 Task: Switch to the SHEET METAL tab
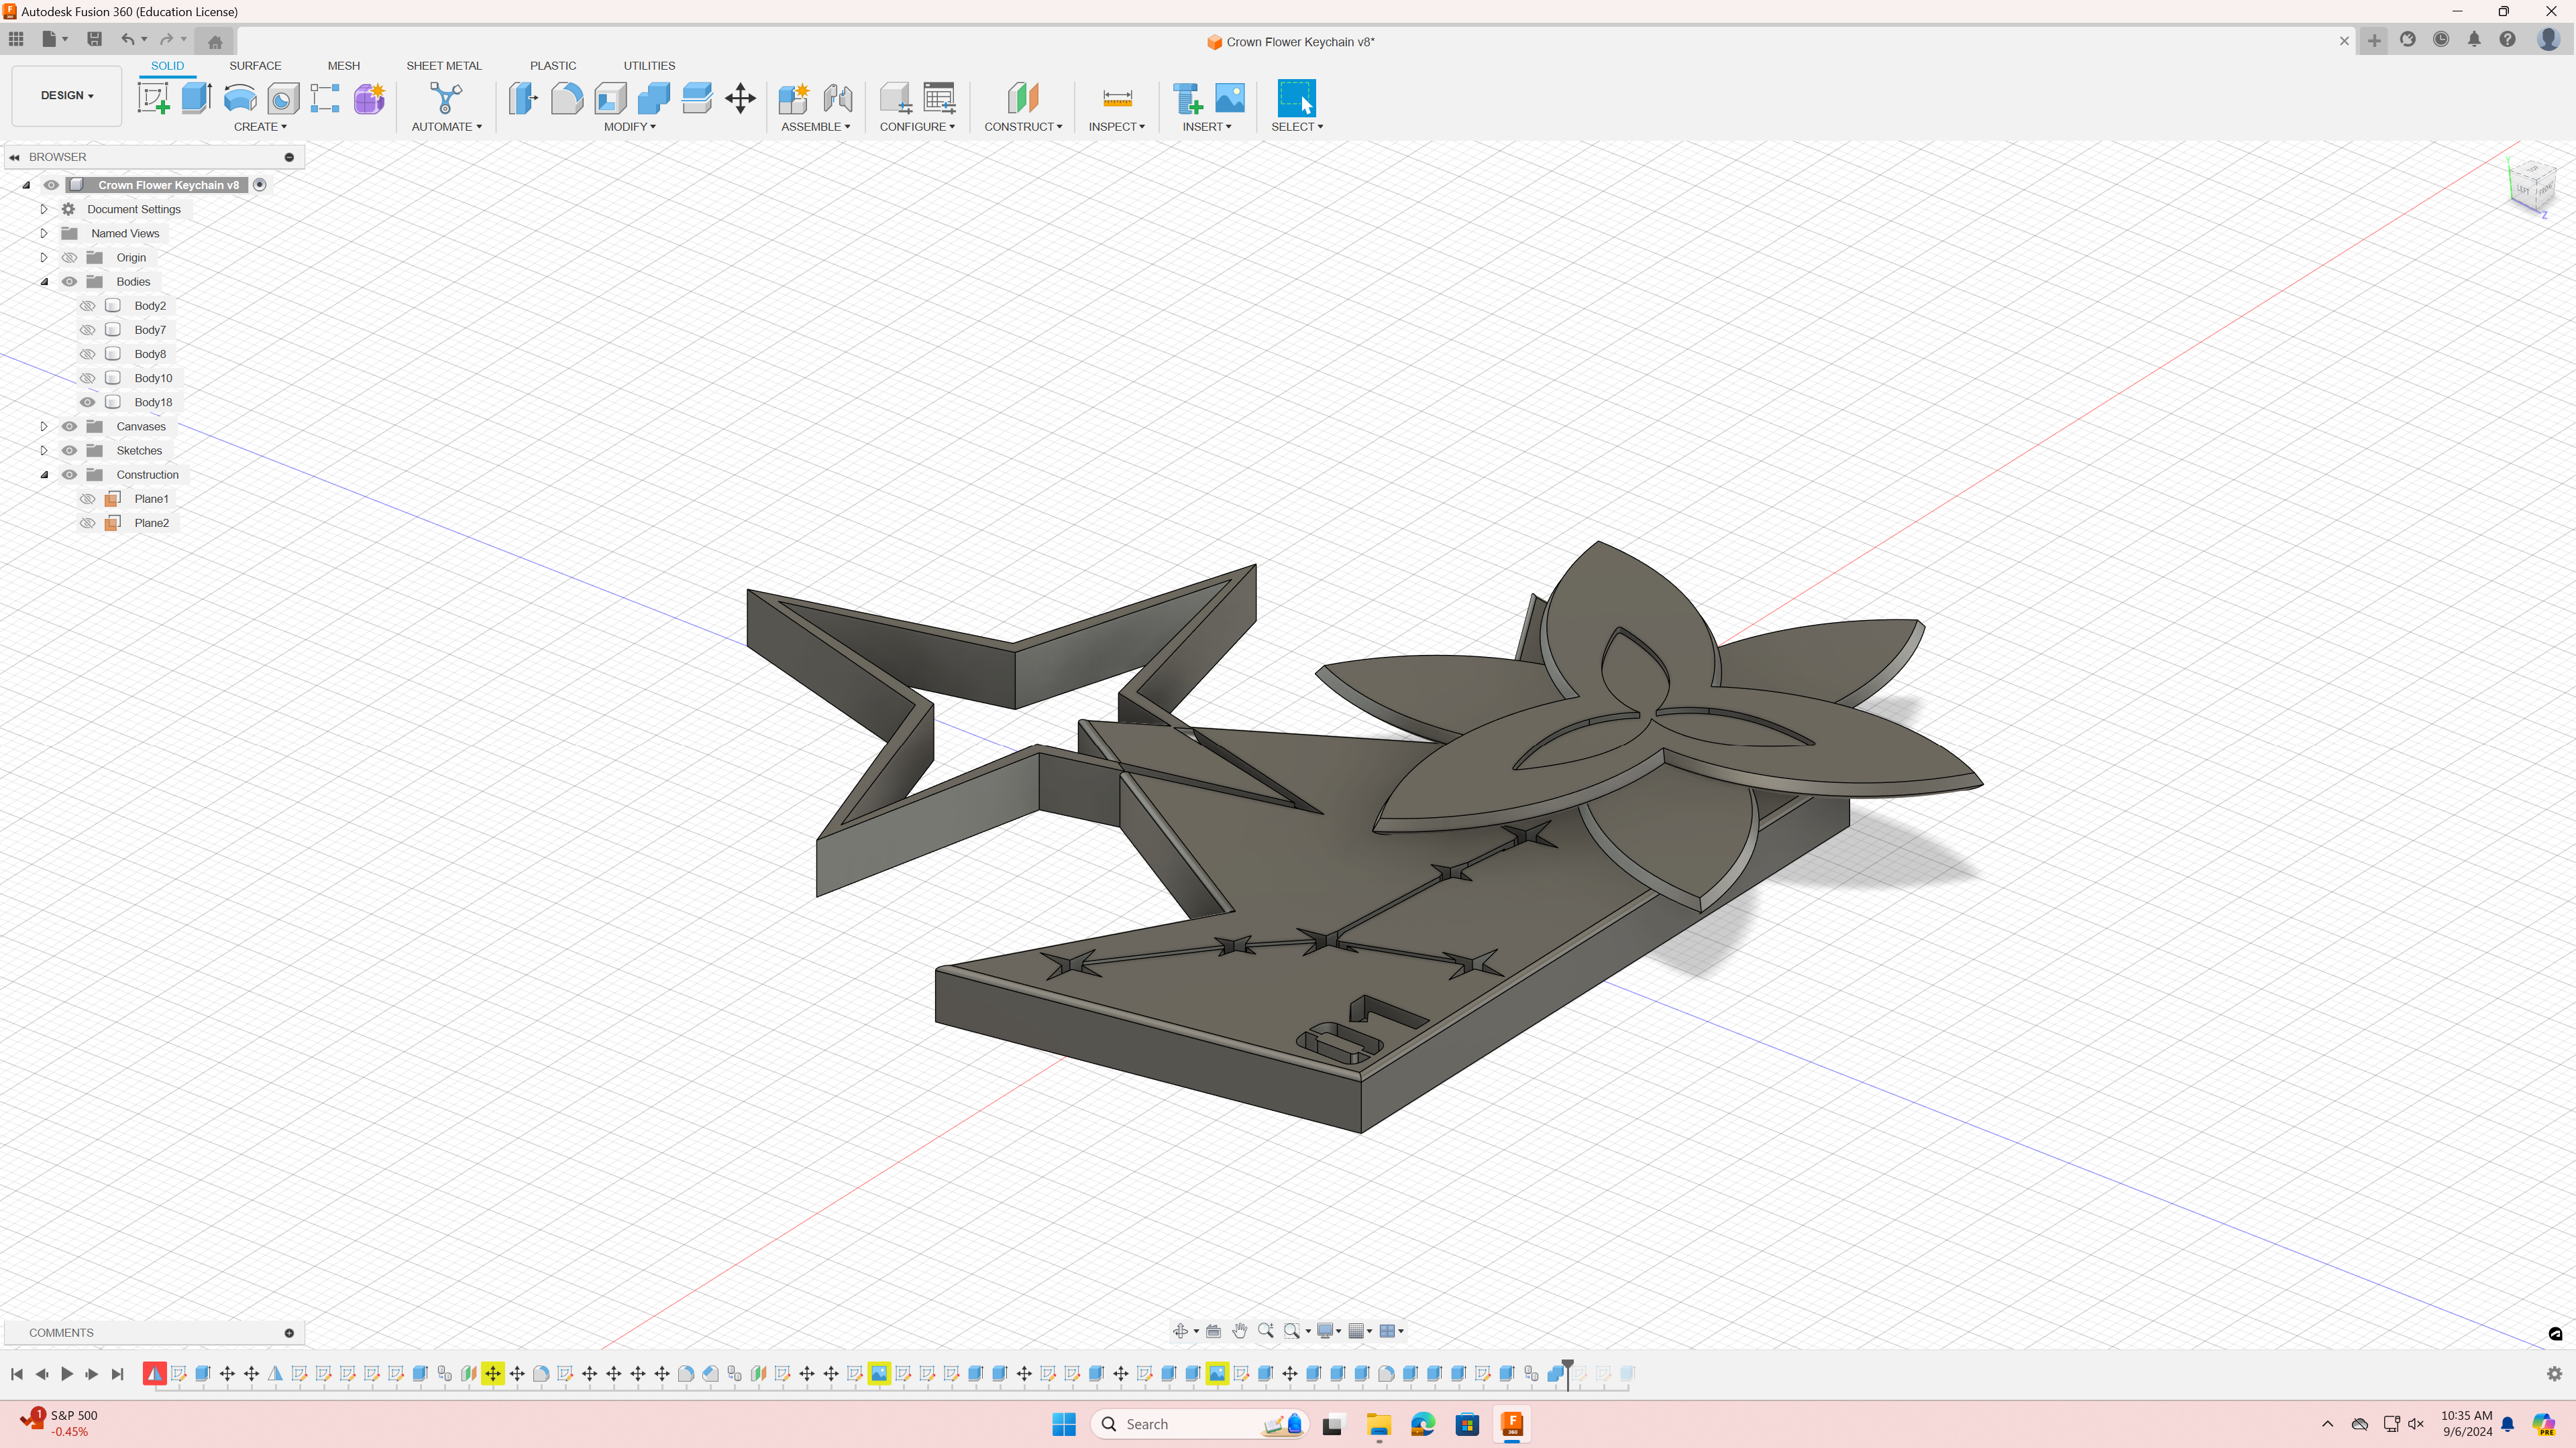pyautogui.click(x=443, y=66)
